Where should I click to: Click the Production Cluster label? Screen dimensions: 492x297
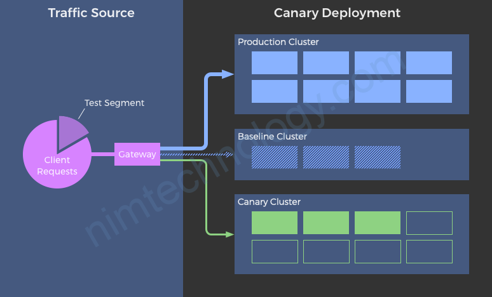tap(278, 42)
